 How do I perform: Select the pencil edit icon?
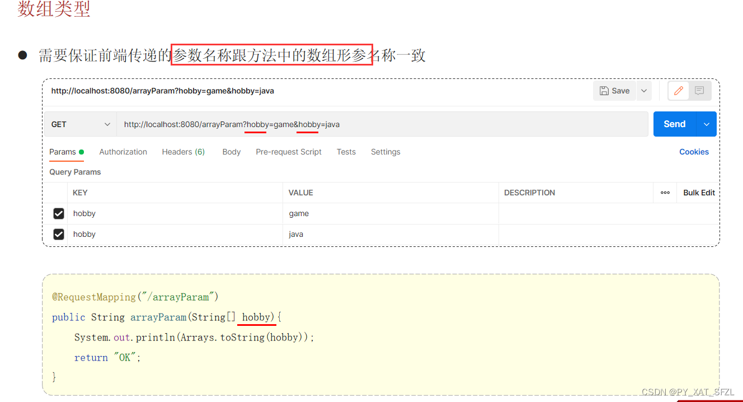[x=679, y=91]
